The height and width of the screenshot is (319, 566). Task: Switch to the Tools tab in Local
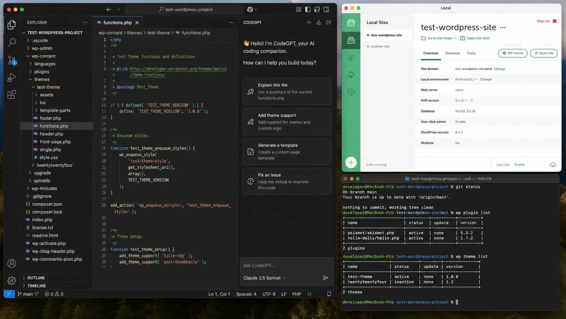[x=471, y=53]
